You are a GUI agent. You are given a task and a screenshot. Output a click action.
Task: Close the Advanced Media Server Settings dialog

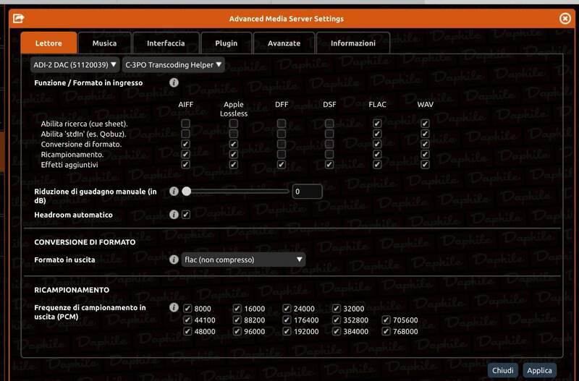tap(565, 19)
